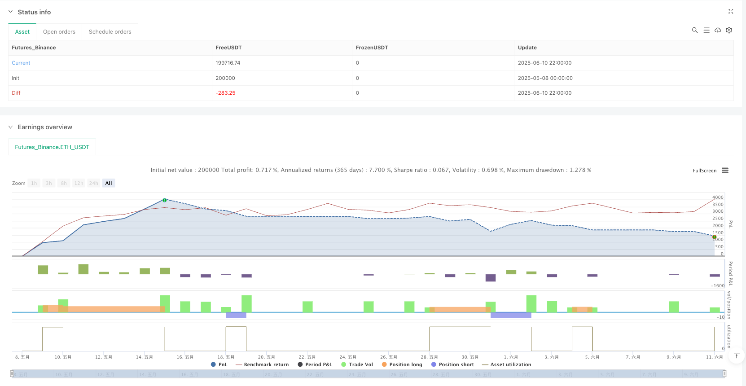Switch to the Open orders tab
Screen dimensions: 746x386
59,32
